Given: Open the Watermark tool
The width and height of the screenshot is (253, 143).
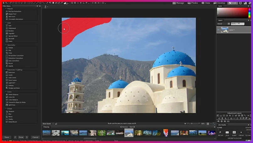Looking at the screenshot, I should (11, 28).
